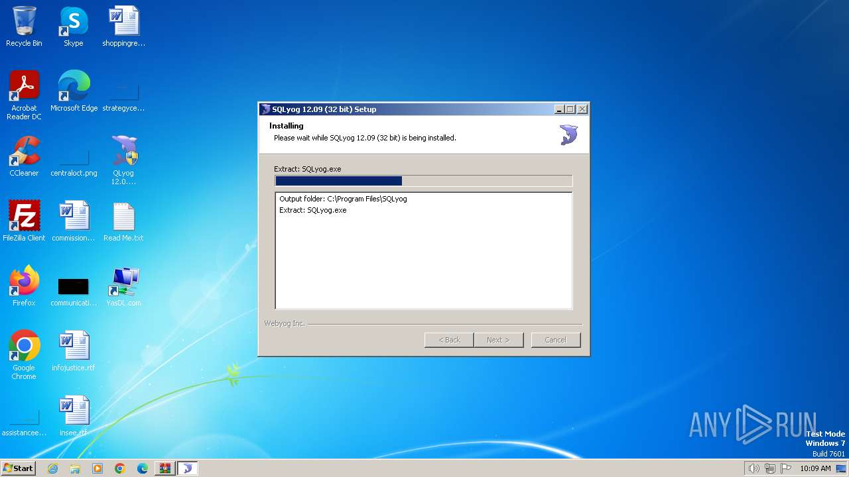Image resolution: width=849 pixels, height=477 pixels.
Task: Launch Skype from the desktop
Action: [x=74, y=27]
